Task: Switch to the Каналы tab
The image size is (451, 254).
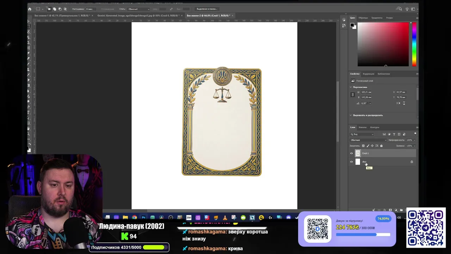Action: click(x=363, y=127)
